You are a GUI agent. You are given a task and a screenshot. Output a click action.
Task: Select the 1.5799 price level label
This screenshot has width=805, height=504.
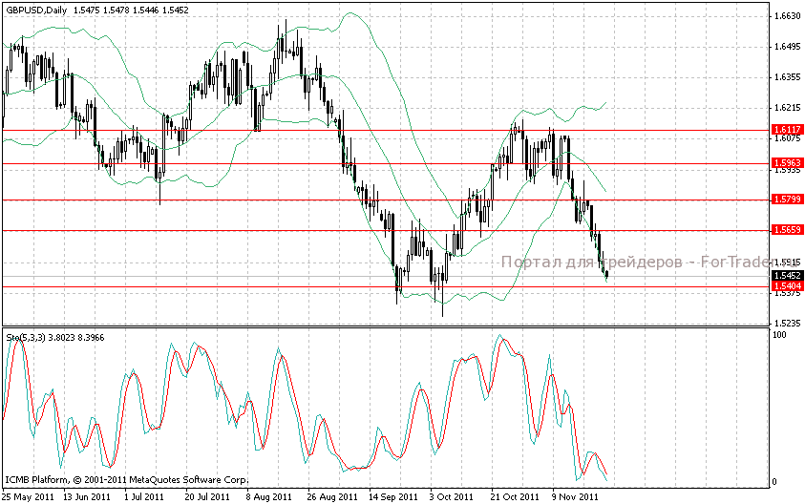786,199
